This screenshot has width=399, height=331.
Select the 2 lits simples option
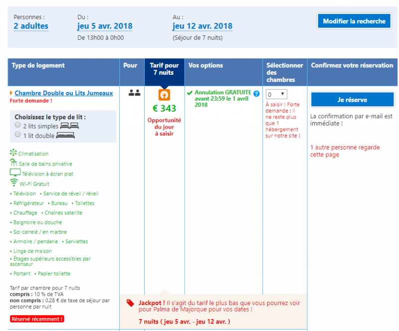[17, 125]
